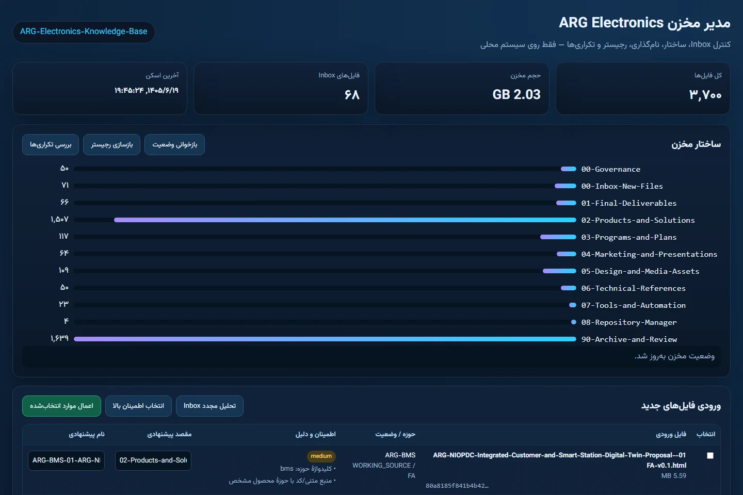Click the بازسازی رجیستر (rebuild registry) button
Screen dimensions: 743x495
(112, 144)
